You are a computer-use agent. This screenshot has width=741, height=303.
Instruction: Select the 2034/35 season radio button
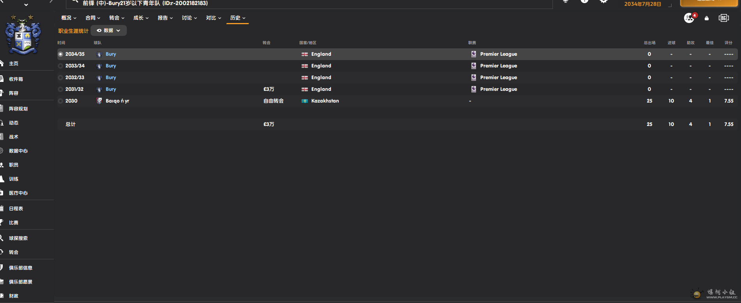point(60,54)
